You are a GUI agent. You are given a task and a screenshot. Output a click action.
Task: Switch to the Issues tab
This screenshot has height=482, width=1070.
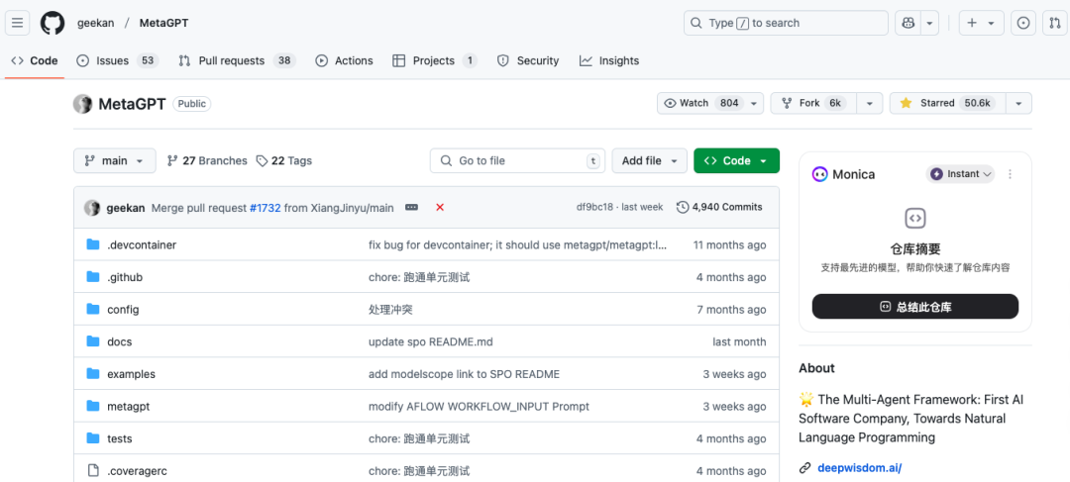(x=117, y=60)
